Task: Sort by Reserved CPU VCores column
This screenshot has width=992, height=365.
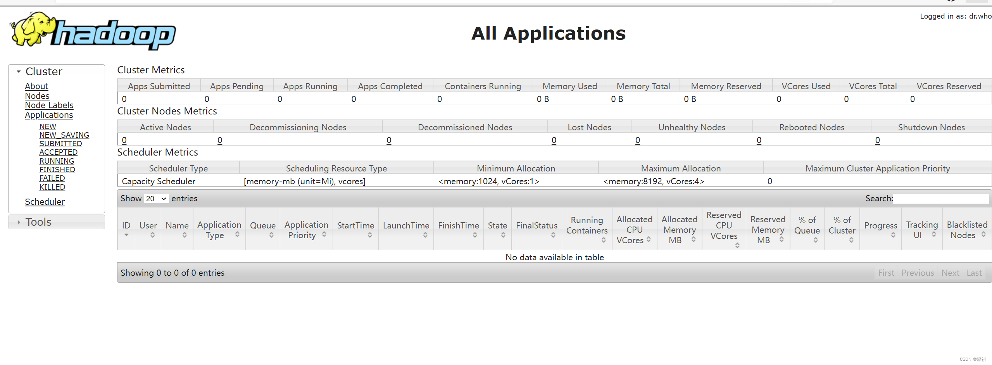Action: tap(724, 229)
